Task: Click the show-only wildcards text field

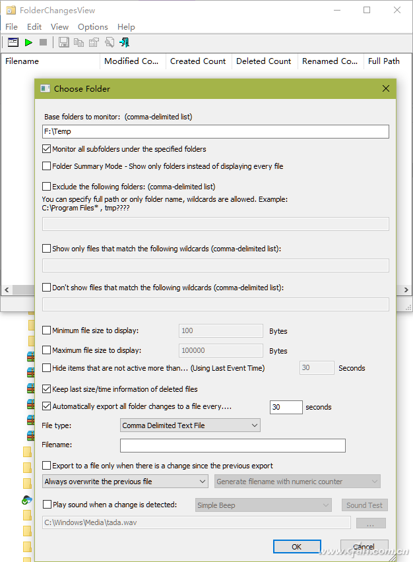Action: point(216,266)
